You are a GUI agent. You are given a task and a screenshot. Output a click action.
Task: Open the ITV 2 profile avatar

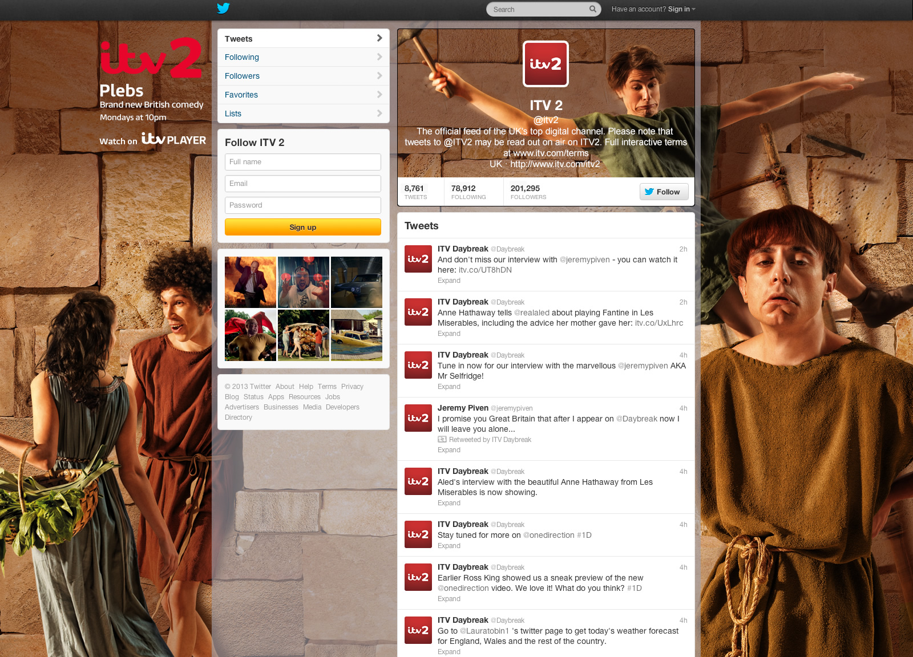click(x=546, y=64)
